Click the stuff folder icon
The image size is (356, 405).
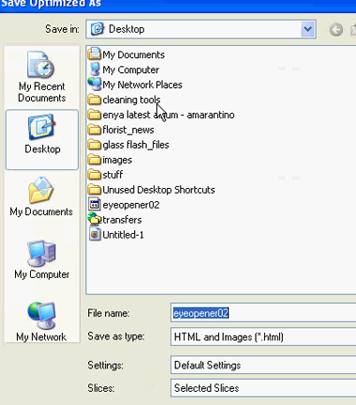tap(95, 174)
